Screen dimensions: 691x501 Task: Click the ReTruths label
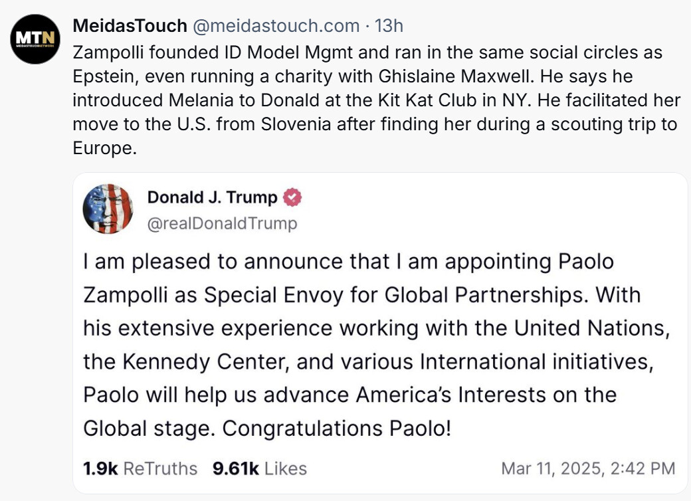(x=160, y=468)
